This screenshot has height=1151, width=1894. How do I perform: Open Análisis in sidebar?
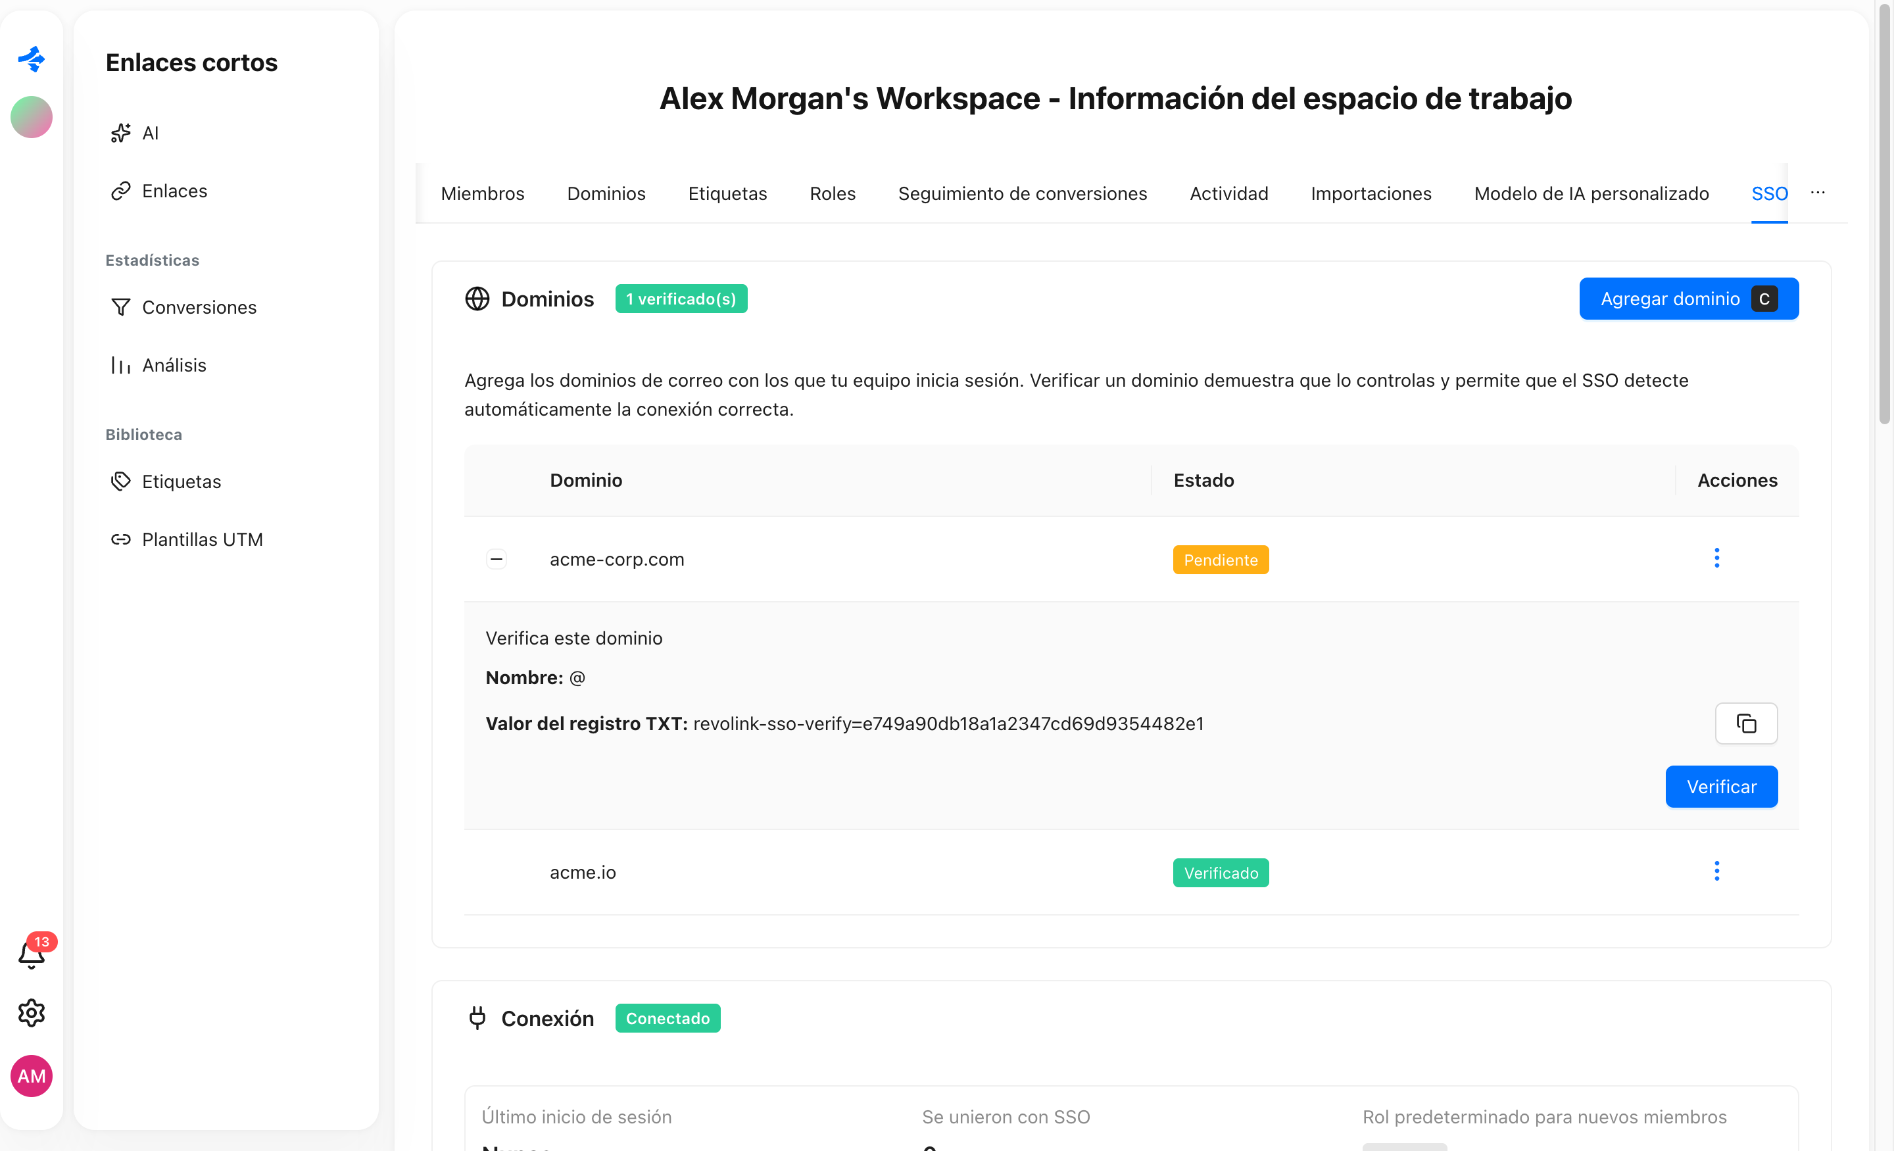tap(158, 365)
